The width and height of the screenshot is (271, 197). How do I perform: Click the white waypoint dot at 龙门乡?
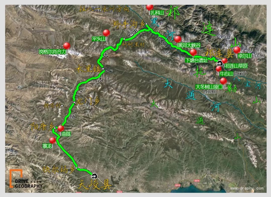(x=74, y=102)
